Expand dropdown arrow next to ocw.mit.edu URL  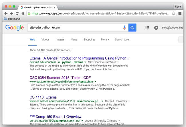(85, 62)
